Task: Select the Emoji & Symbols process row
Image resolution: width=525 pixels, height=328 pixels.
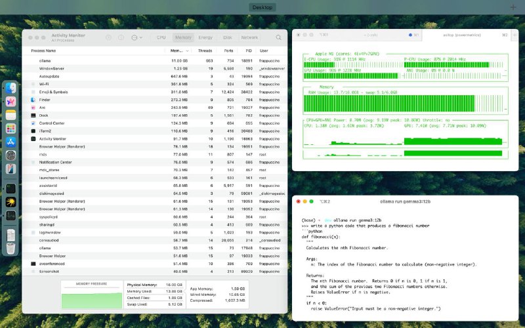Action: click(x=155, y=92)
